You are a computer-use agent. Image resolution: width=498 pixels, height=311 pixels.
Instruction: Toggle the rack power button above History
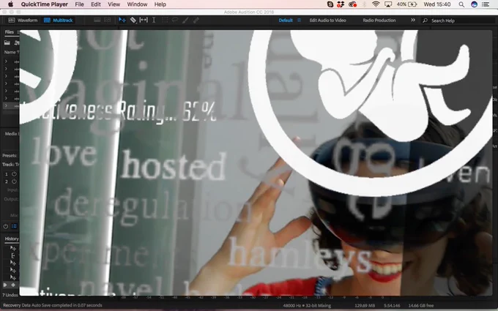[5, 226]
